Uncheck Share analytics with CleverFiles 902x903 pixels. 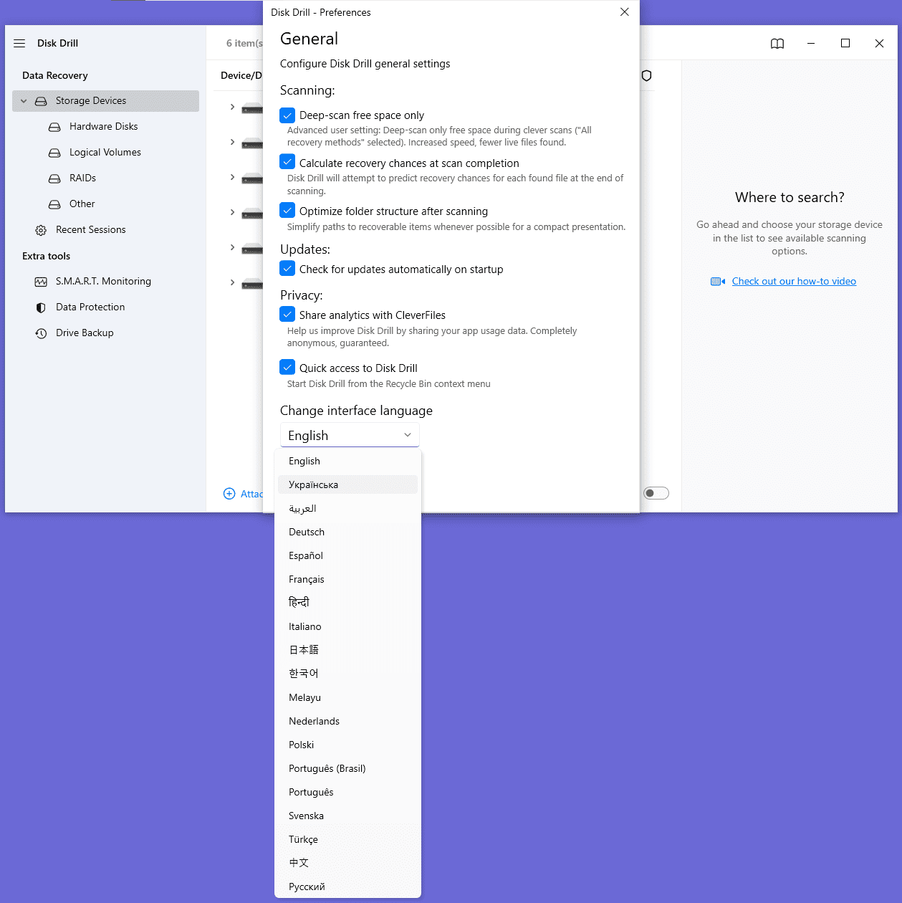point(287,314)
